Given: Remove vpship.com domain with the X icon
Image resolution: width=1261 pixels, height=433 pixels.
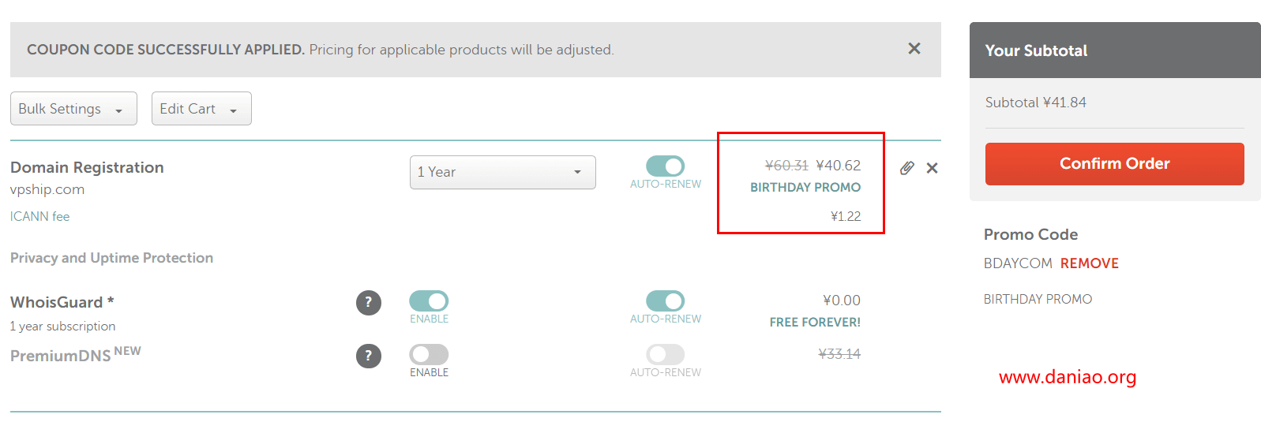Looking at the screenshot, I should (933, 168).
